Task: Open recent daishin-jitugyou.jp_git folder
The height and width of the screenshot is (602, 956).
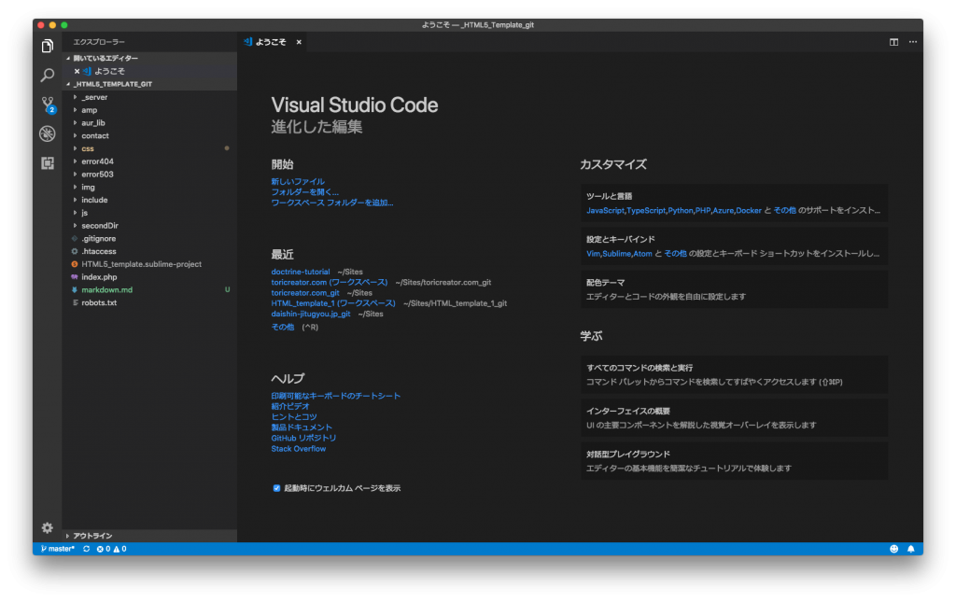Action: coord(311,315)
